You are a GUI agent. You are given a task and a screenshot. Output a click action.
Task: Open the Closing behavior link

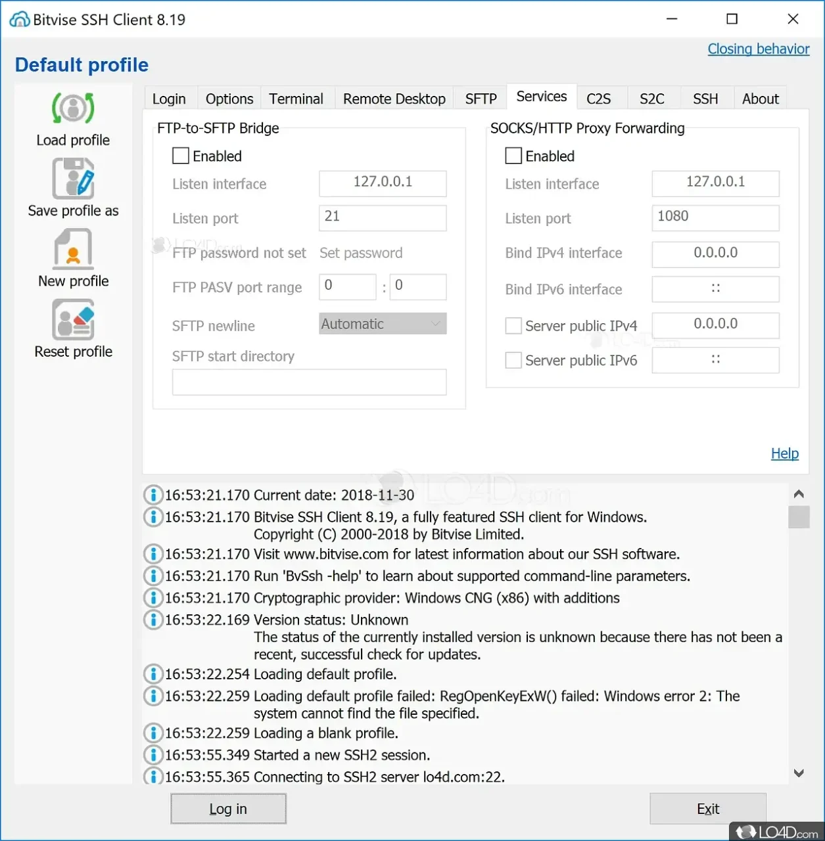point(758,49)
